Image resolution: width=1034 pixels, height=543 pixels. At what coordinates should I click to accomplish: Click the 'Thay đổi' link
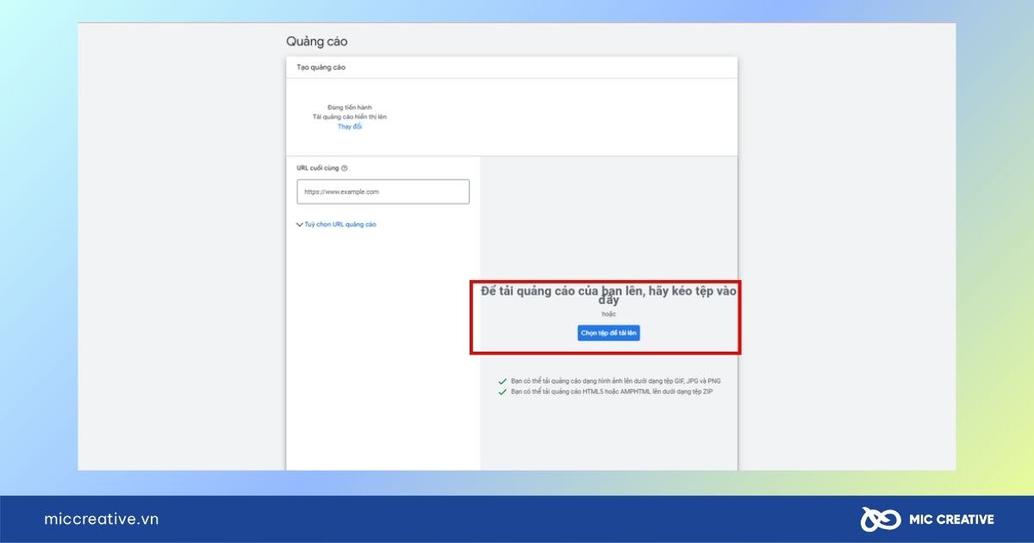350,127
